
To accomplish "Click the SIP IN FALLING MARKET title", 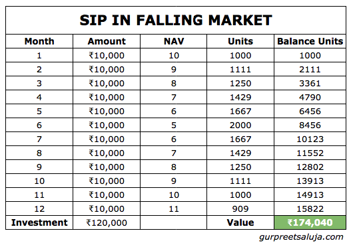I will tap(176, 20).
